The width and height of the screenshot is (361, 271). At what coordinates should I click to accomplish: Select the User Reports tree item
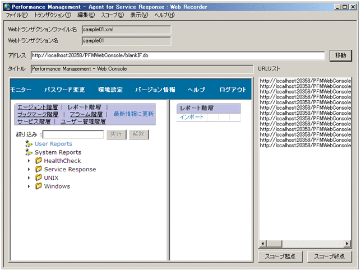pos(53,144)
